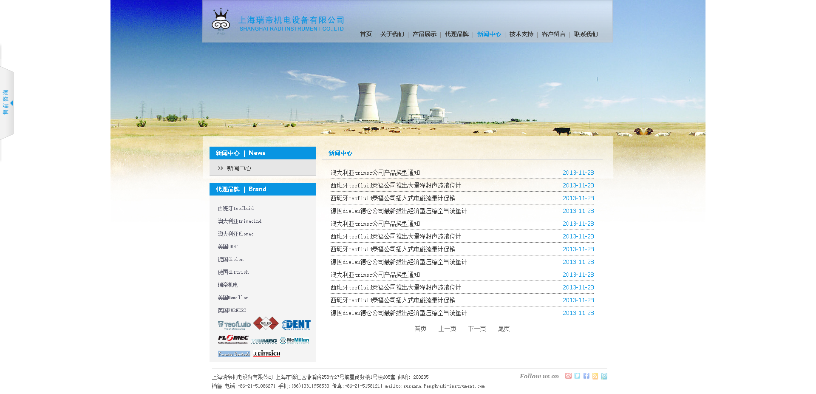Click the J.Dittrich brand logo

(266, 354)
